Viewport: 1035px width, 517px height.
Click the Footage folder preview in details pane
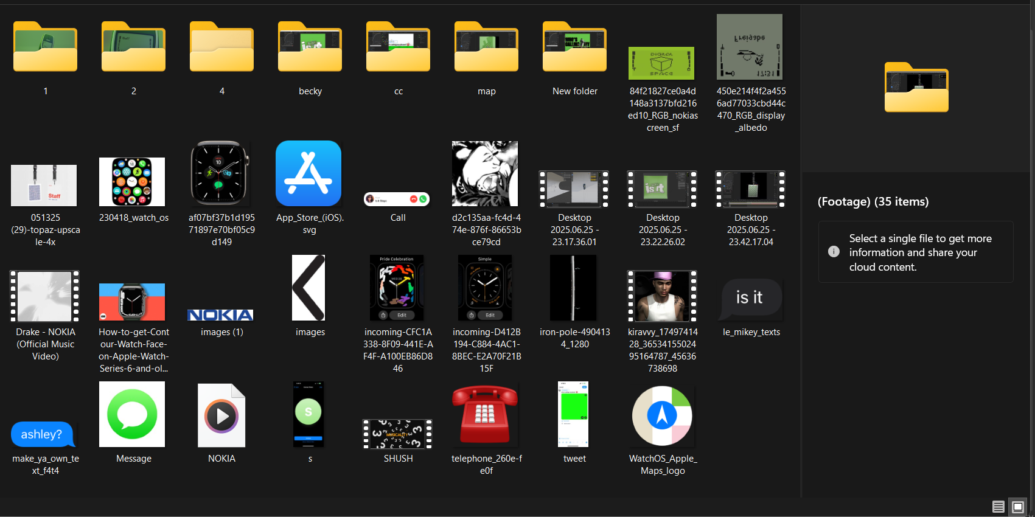point(916,88)
